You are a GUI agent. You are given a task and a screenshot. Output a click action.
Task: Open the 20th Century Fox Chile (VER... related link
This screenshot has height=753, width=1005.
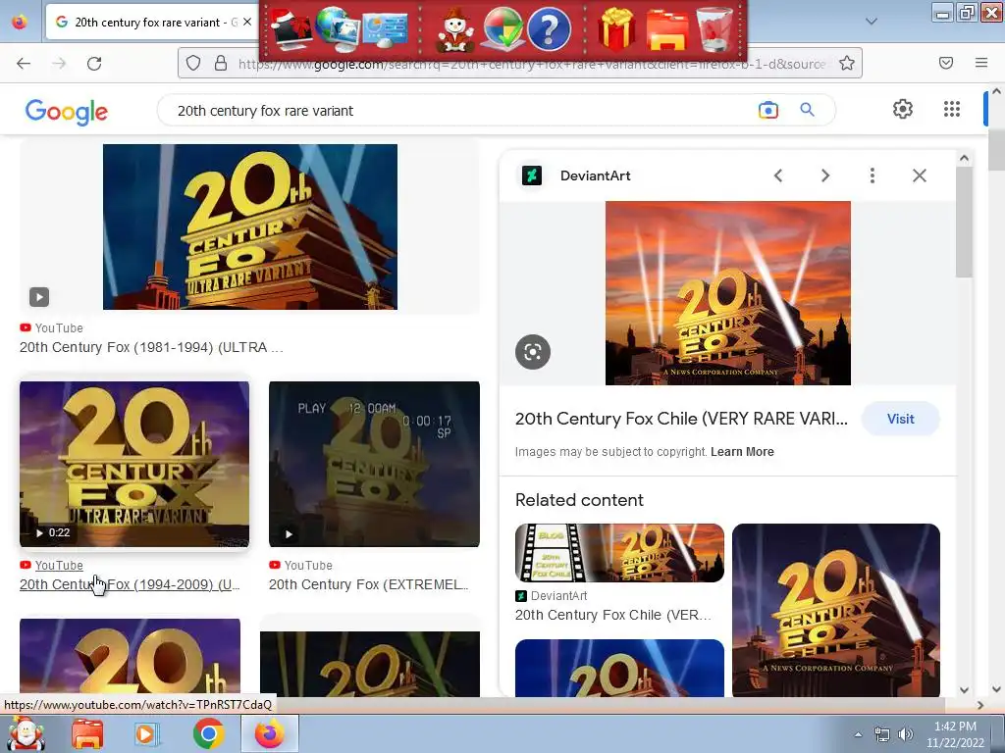tap(613, 615)
